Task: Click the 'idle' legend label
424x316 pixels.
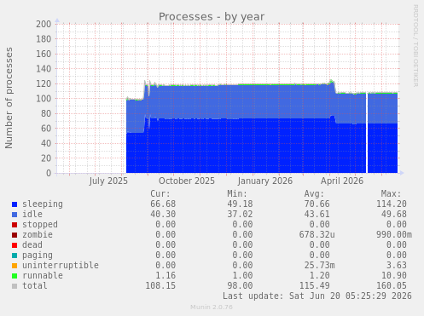Action: point(32,214)
